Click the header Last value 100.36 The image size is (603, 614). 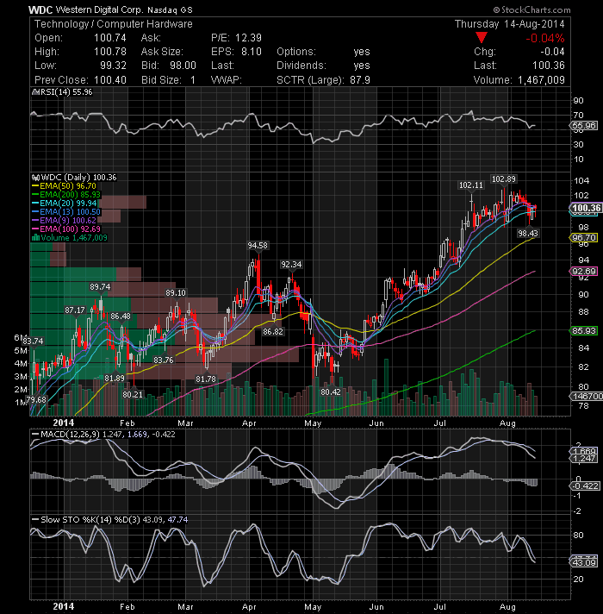click(x=548, y=66)
